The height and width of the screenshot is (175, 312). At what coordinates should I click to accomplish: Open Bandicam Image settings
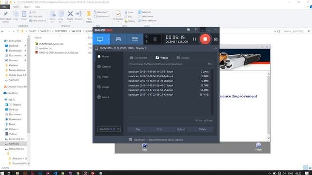pos(103,87)
